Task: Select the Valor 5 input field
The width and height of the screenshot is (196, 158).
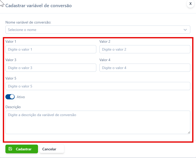Action: (98, 86)
